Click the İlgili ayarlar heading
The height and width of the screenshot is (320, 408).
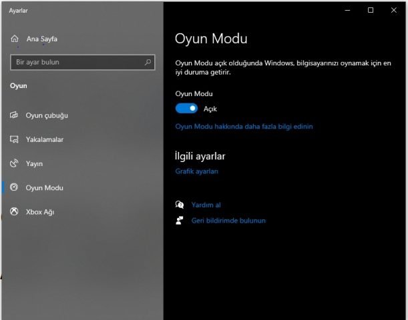click(x=200, y=156)
